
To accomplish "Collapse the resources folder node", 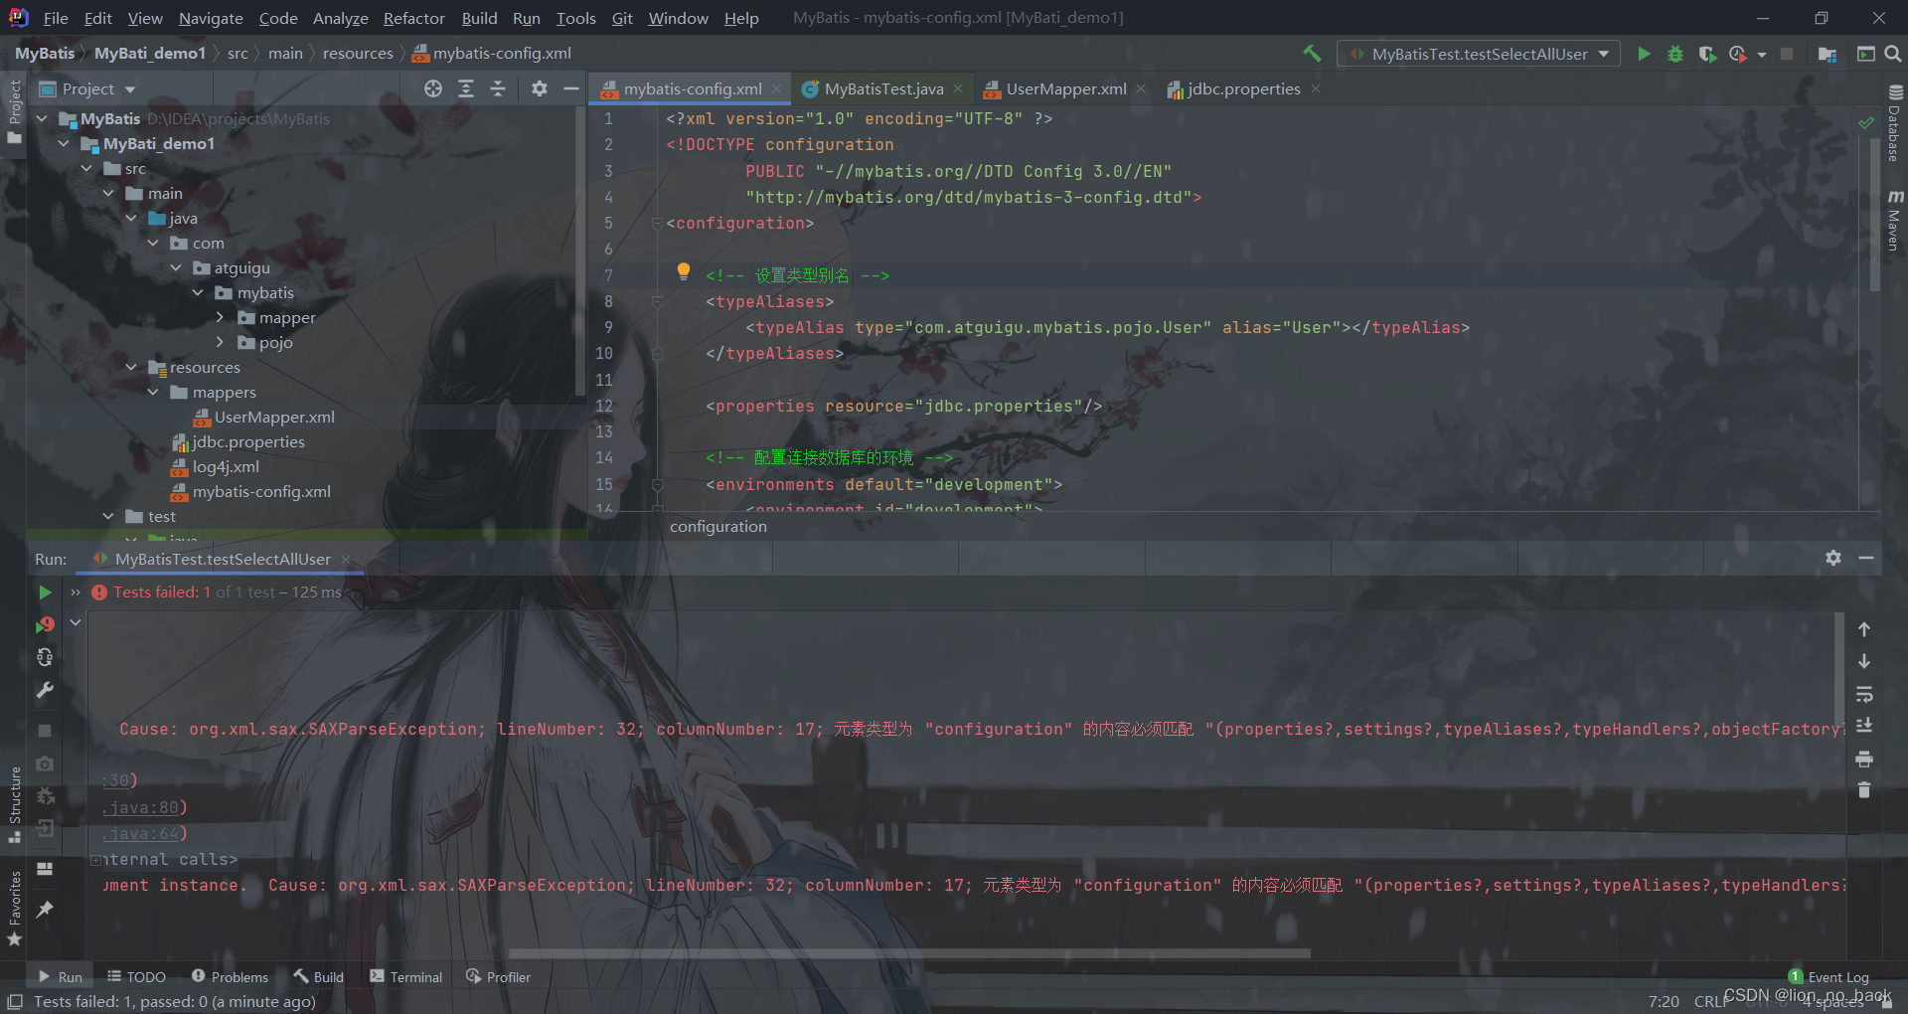I will click(131, 367).
